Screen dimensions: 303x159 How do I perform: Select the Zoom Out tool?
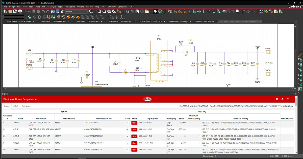pos(104,11)
